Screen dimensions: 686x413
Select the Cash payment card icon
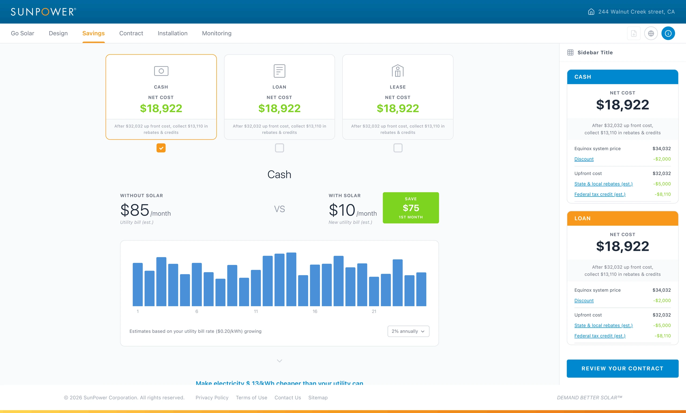click(161, 71)
